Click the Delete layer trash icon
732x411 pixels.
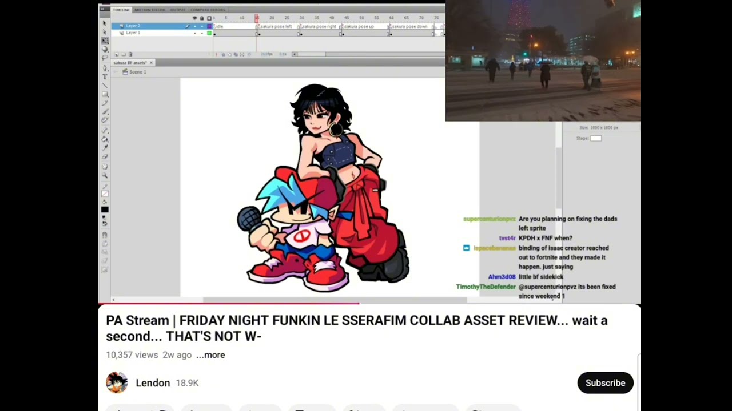130,54
